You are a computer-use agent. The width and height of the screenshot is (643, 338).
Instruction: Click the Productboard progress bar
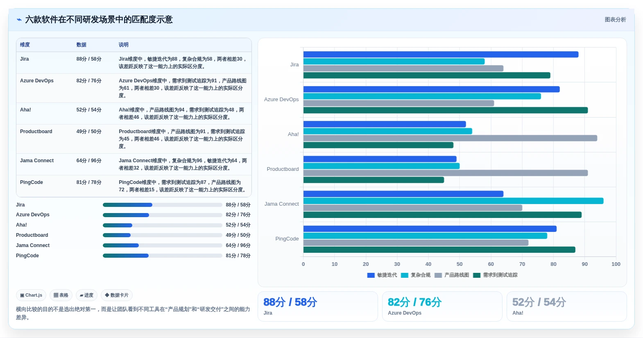pos(162,235)
